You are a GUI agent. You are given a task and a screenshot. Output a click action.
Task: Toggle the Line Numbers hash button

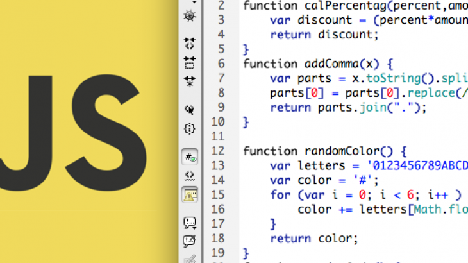click(x=190, y=157)
